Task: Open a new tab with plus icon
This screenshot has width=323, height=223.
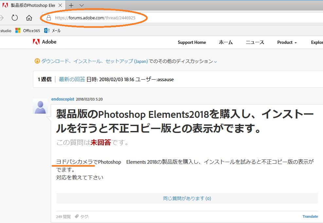Action: pyautogui.click(x=71, y=5)
